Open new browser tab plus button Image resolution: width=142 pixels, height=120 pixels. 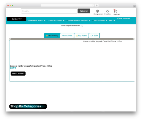click(x=135, y=6)
